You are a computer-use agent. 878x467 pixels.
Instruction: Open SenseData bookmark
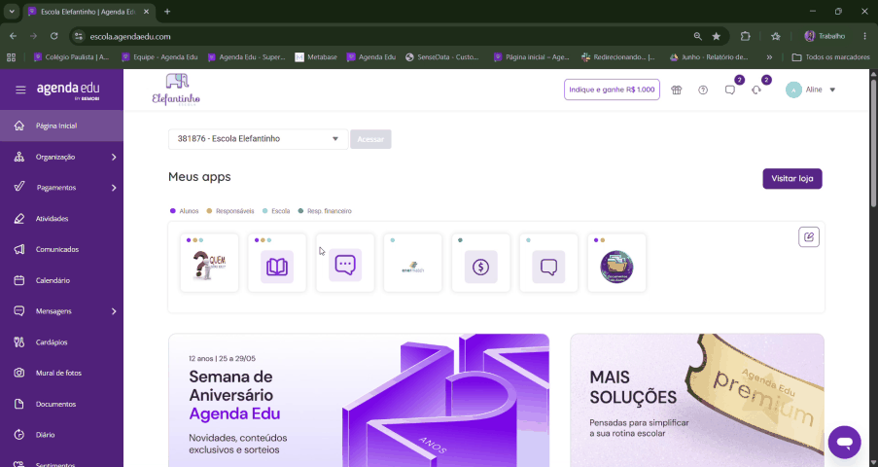pyautogui.click(x=442, y=57)
